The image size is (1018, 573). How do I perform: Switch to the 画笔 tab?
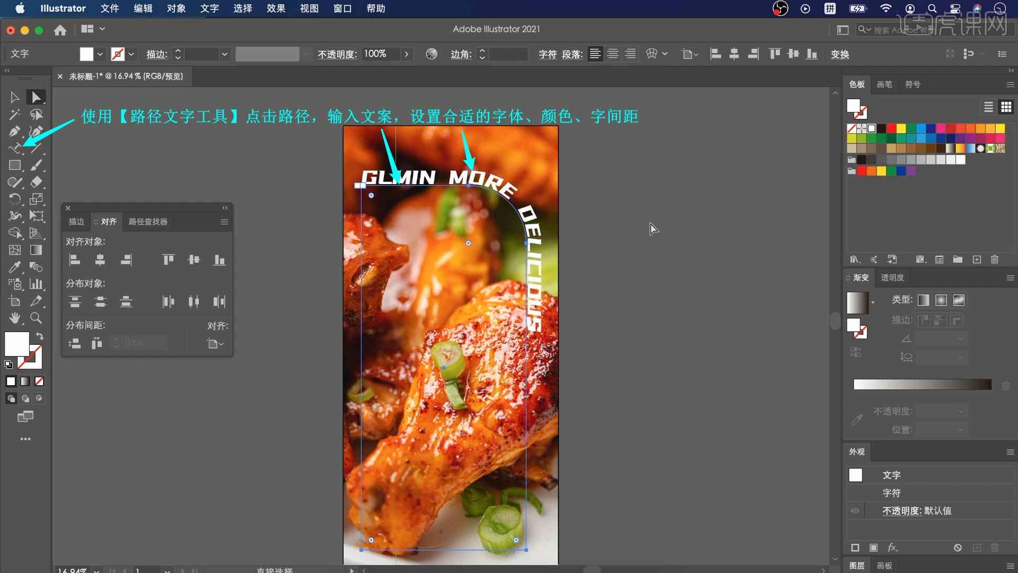tap(884, 84)
